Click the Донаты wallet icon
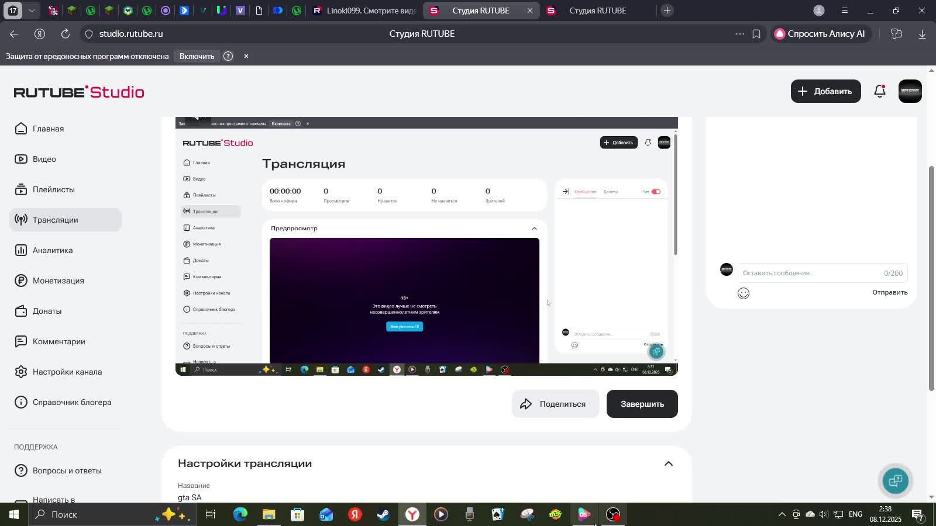The image size is (936, 526). click(x=21, y=311)
